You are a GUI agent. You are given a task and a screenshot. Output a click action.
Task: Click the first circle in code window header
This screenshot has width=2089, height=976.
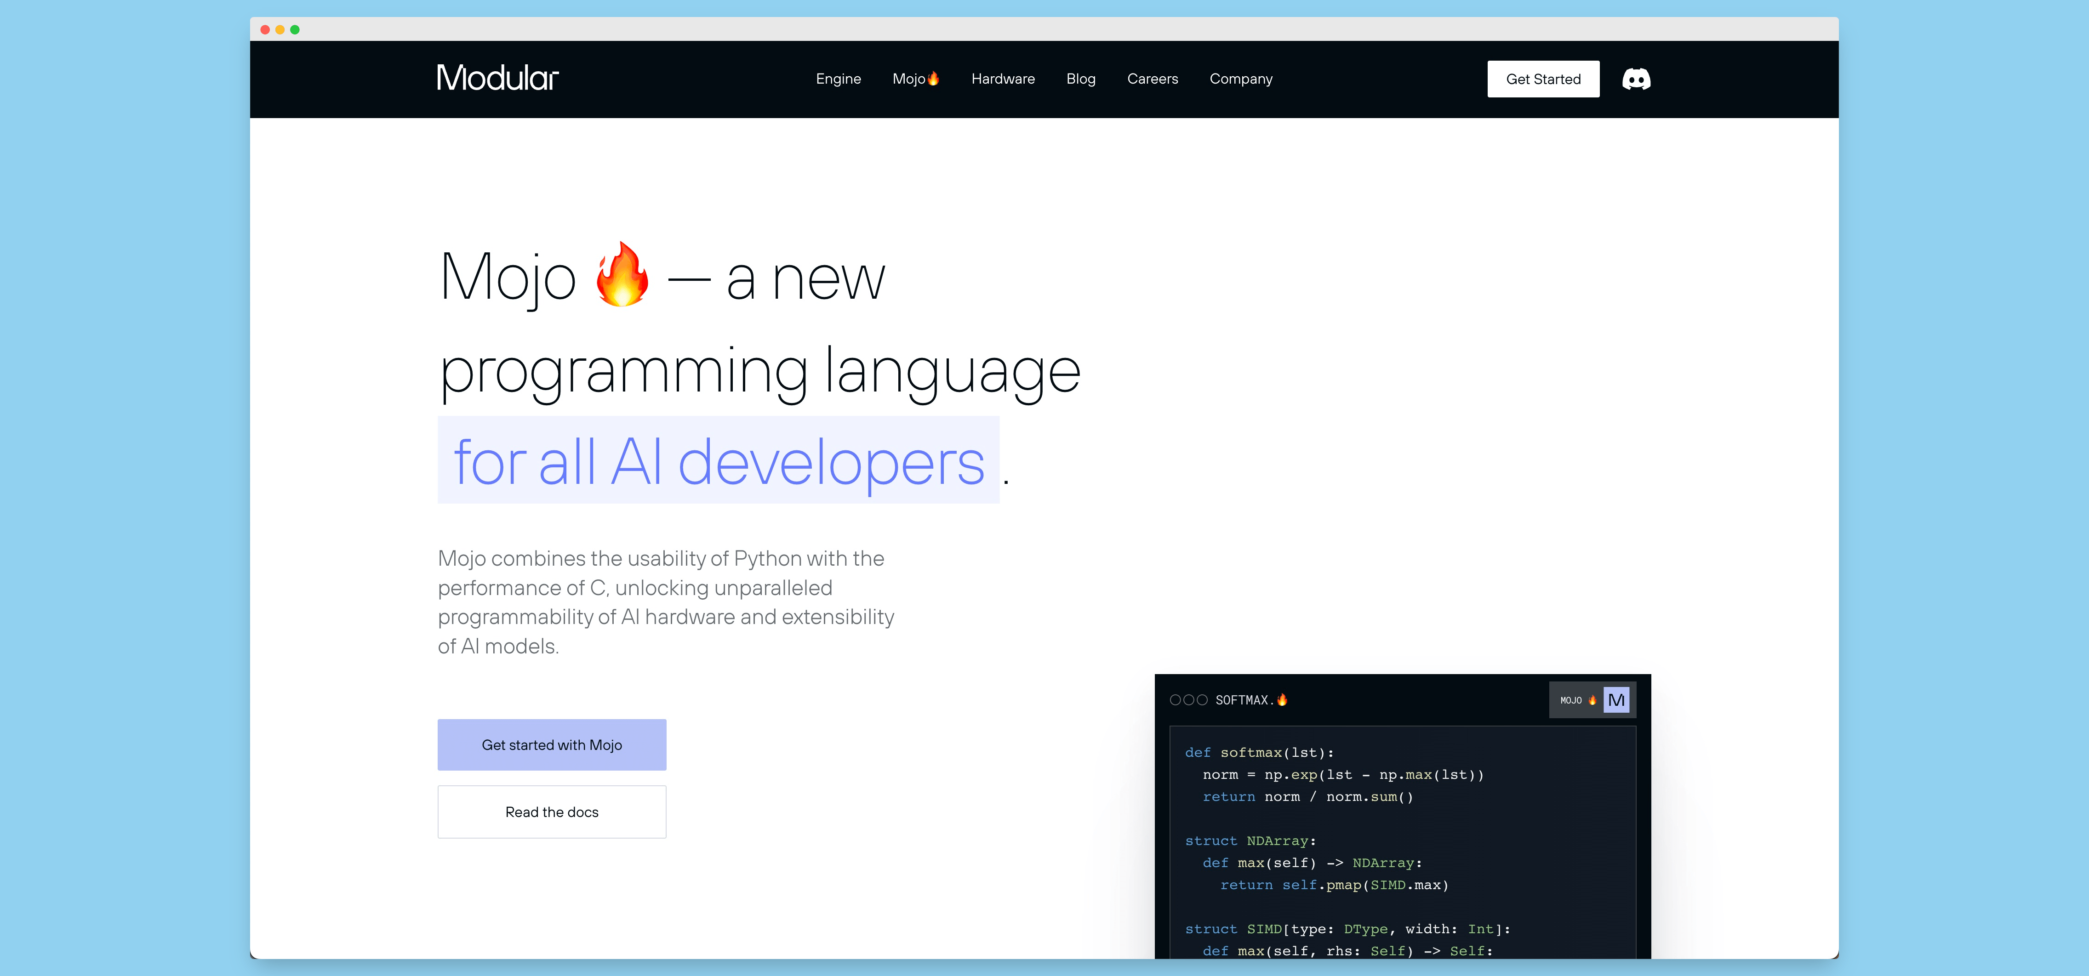click(1175, 699)
